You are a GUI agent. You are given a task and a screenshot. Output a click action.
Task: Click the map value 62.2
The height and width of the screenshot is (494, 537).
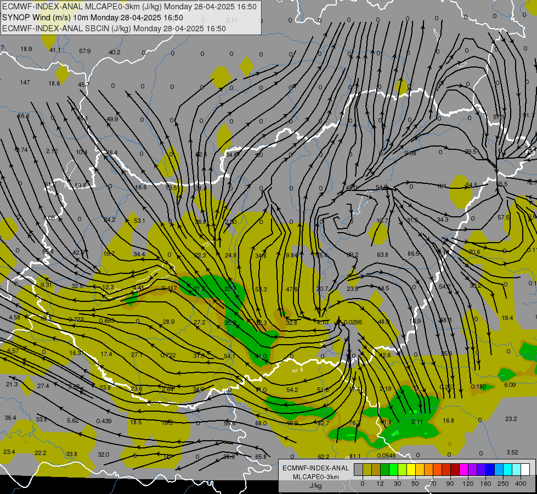tap(323, 457)
